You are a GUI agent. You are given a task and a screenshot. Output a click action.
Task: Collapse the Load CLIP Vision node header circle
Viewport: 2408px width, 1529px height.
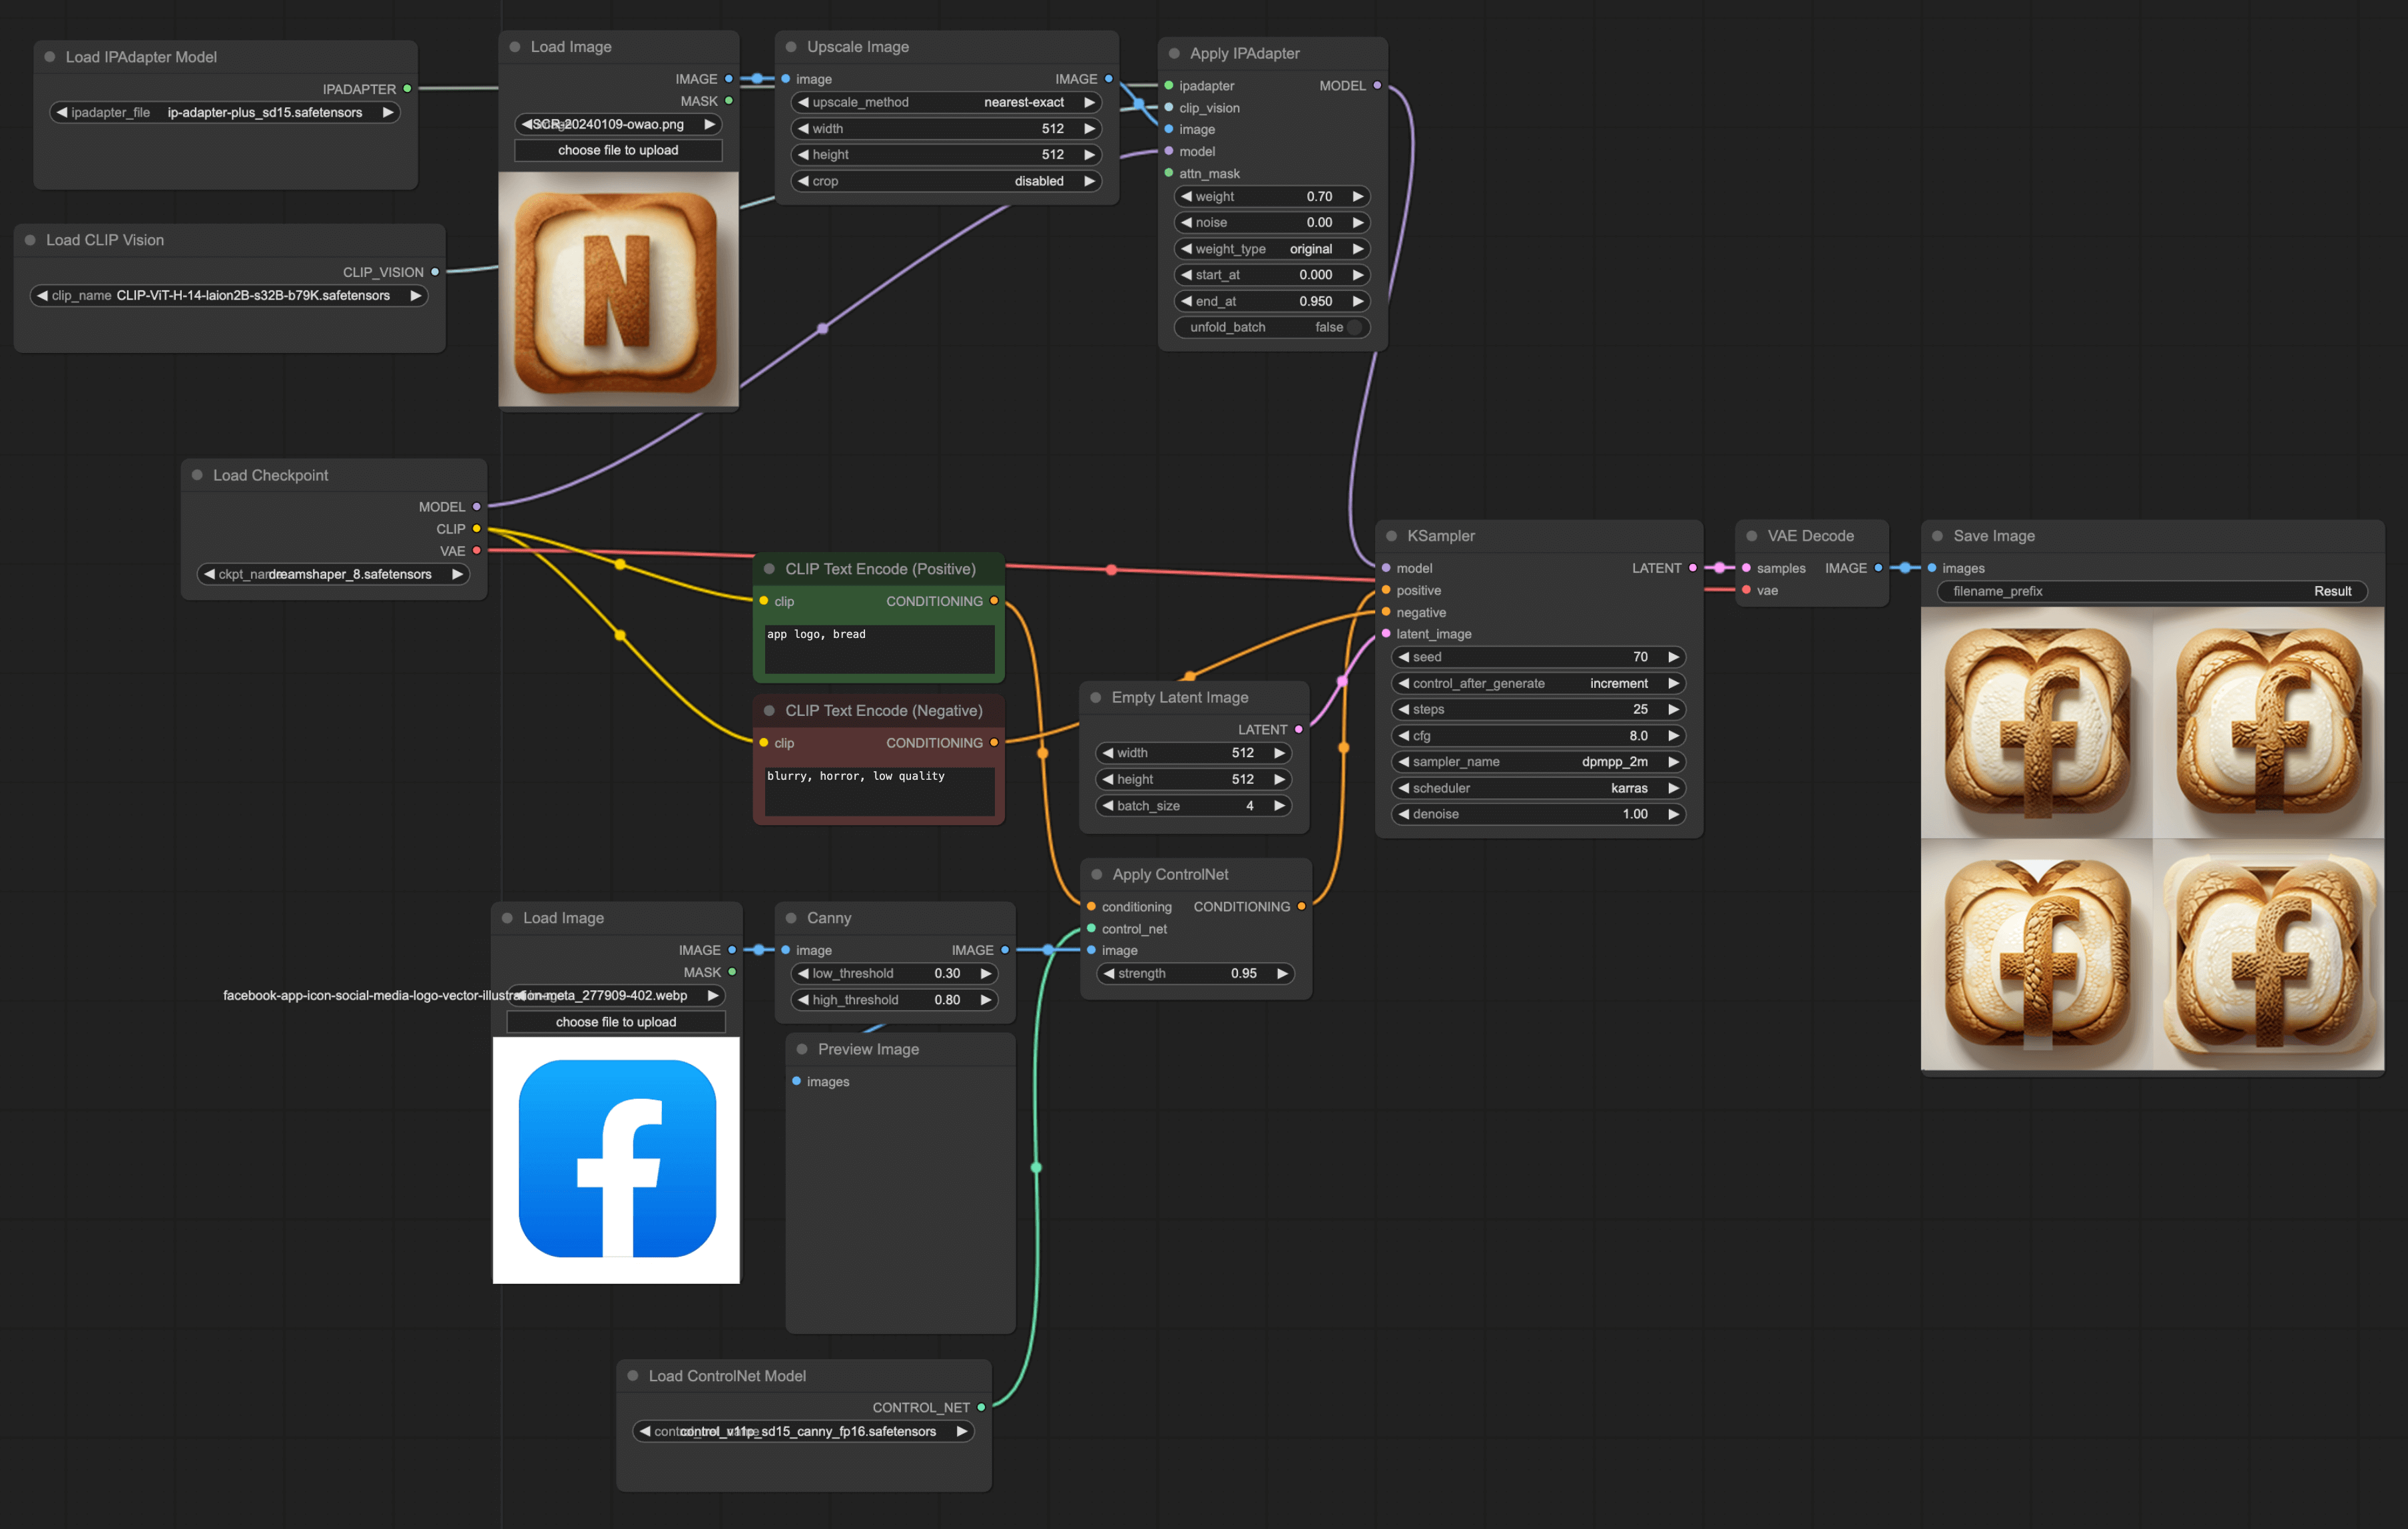pos(30,240)
